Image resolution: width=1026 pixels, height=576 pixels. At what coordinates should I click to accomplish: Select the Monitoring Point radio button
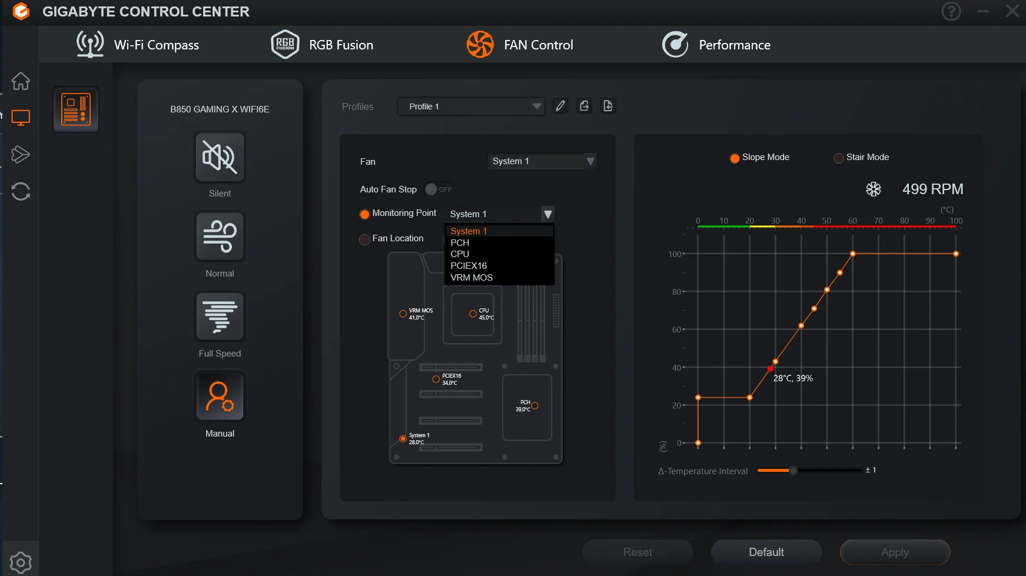364,214
